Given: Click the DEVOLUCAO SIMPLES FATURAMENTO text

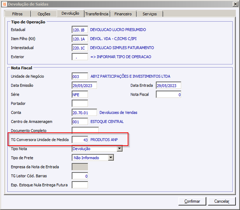Looking at the screenshot, I should click(122, 48).
